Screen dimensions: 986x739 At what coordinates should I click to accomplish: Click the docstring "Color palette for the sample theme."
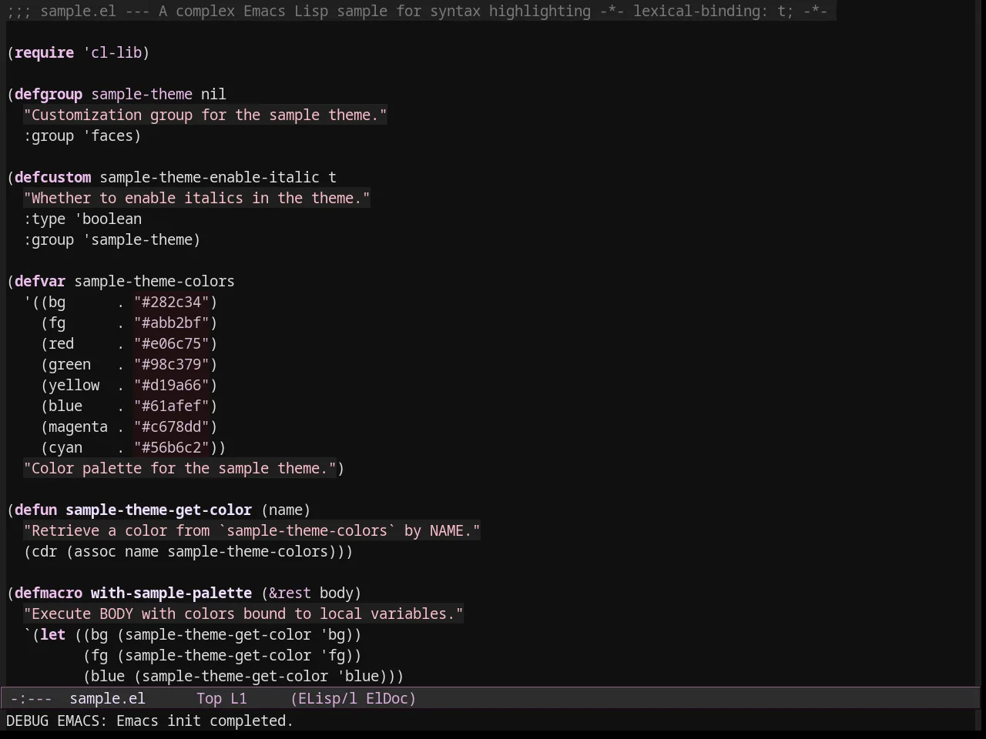[179, 468]
